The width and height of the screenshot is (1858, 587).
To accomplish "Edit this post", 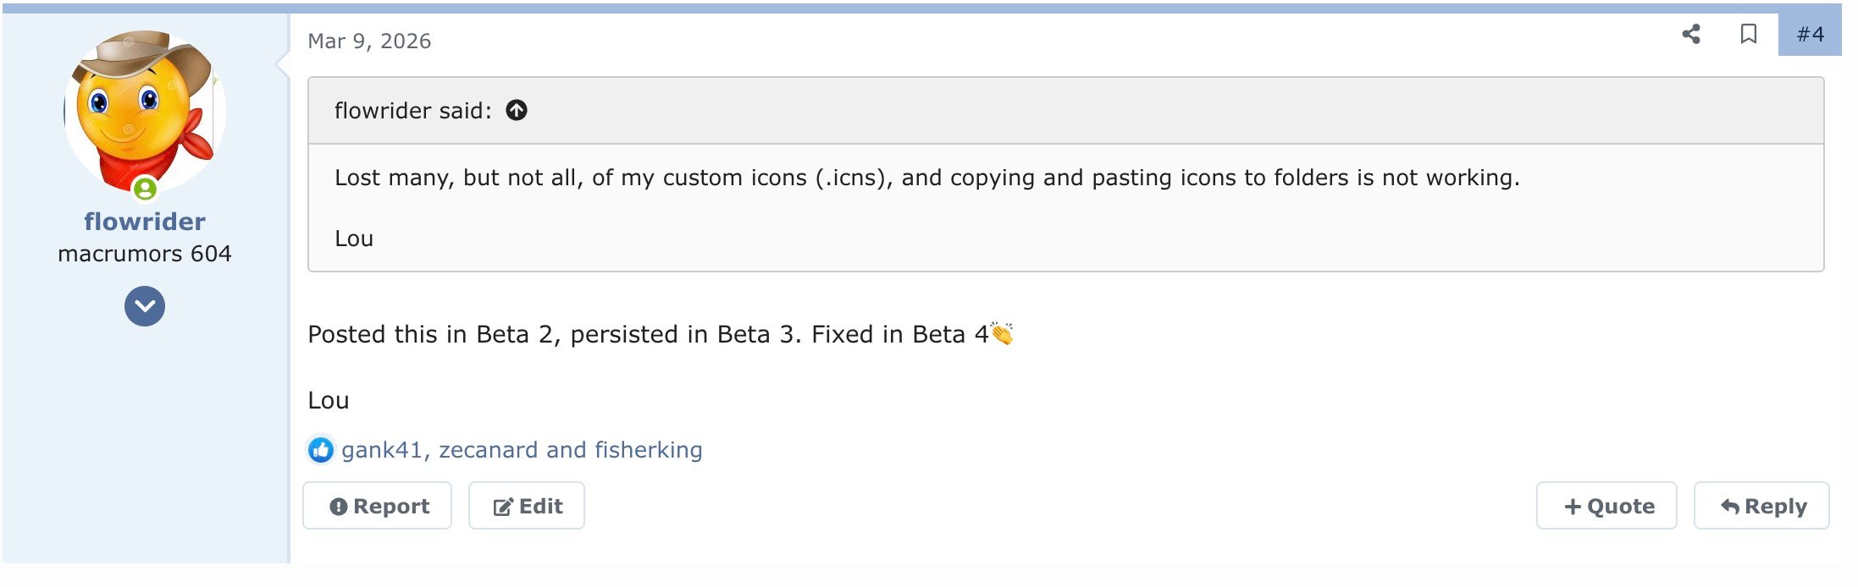I will [x=527, y=506].
